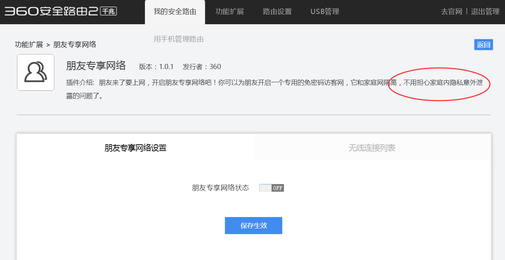Open the 路由设置 tab
This screenshot has width=505, height=260.
pos(277,12)
